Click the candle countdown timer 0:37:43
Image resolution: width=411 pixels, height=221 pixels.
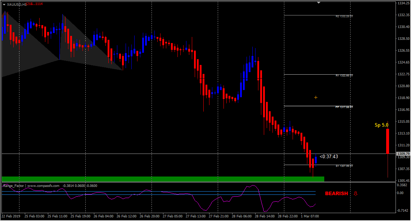tap(329, 157)
